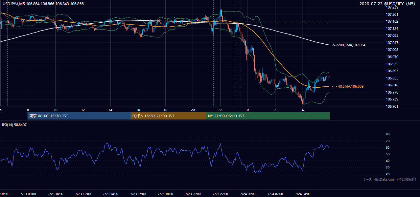The image size is (420, 197).
Task: Click the RSI 80 level label
Action: click(387, 134)
